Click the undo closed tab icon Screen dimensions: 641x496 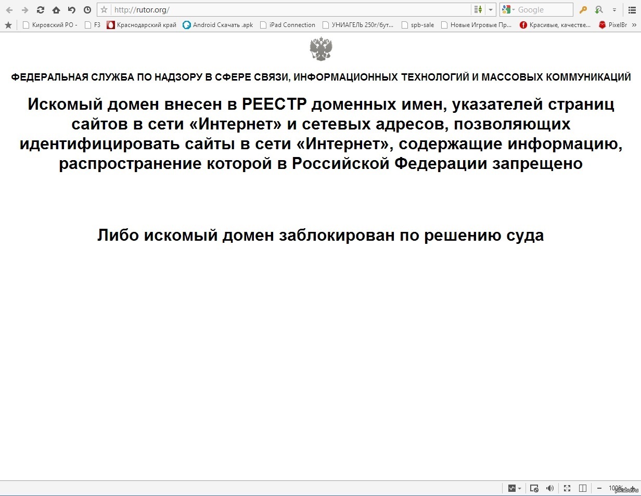click(72, 10)
